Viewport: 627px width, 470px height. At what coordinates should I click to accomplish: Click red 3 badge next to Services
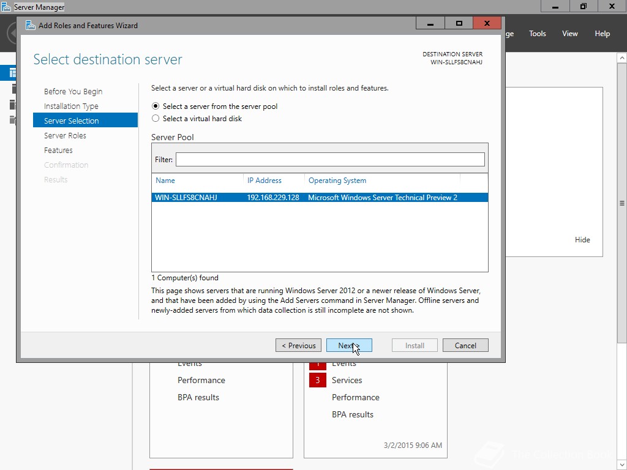tap(318, 380)
